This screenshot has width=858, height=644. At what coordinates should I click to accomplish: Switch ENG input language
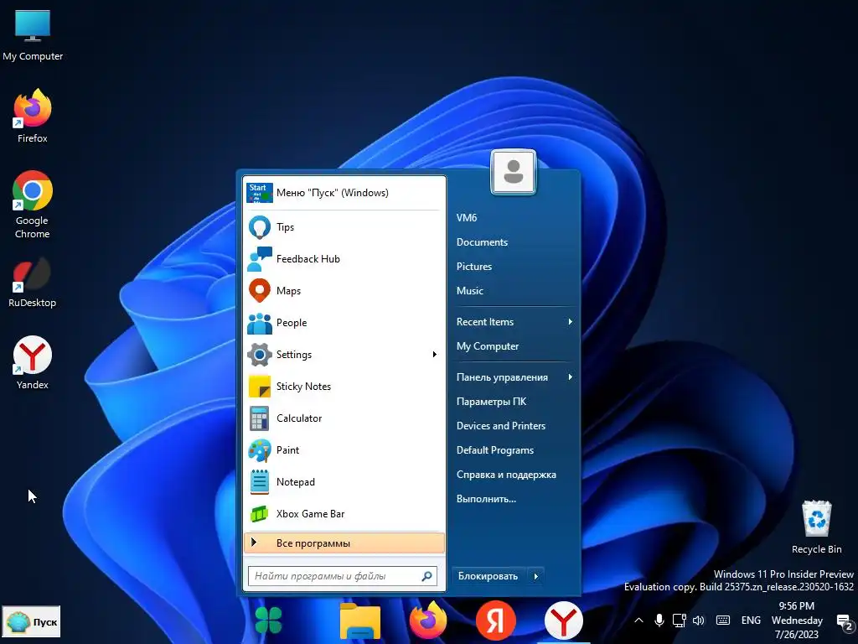pos(751,621)
